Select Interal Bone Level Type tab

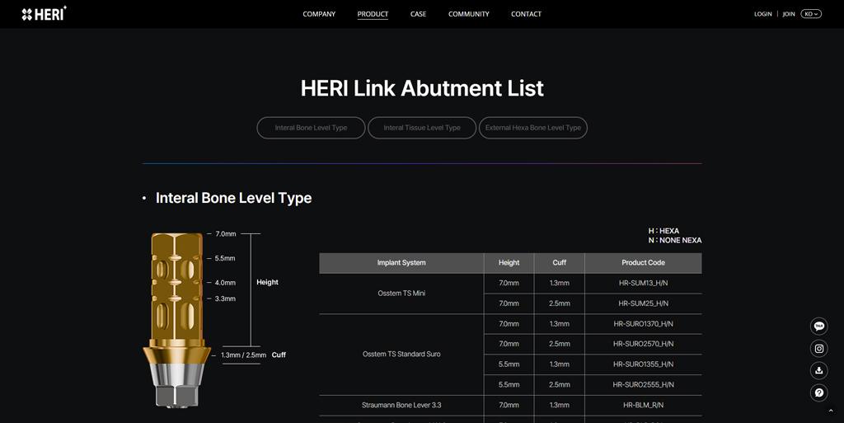coord(311,128)
